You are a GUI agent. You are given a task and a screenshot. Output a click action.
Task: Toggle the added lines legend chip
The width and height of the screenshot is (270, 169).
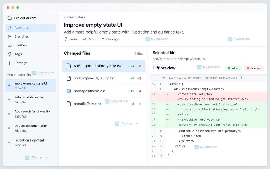click(233, 68)
